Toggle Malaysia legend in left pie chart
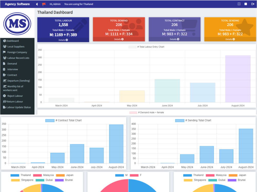This screenshot has height=192, width=257. [x=43, y=175]
